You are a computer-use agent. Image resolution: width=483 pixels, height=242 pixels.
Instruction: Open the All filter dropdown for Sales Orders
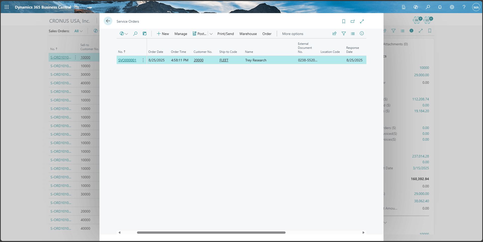coord(78,31)
